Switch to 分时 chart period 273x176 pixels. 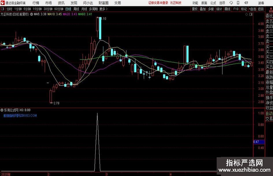pyautogui.click(x=10, y=9)
